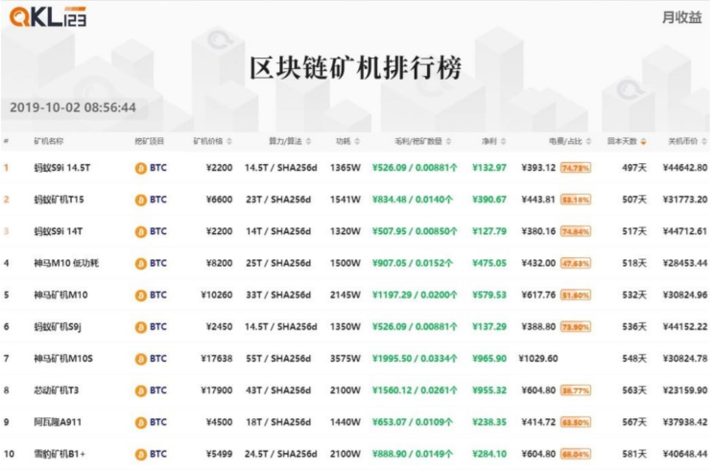The image size is (715, 473).
Task: Click 74.84% electricity ratio badge
Action: tap(576, 232)
